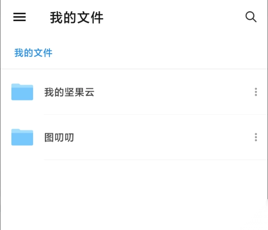Click the search magnifier icon
Screen dimensions: 268x230
click(251, 17)
